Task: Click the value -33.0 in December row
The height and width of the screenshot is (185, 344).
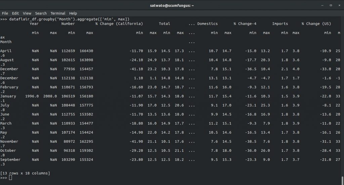Action: pyautogui.click(x=325, y=69)
